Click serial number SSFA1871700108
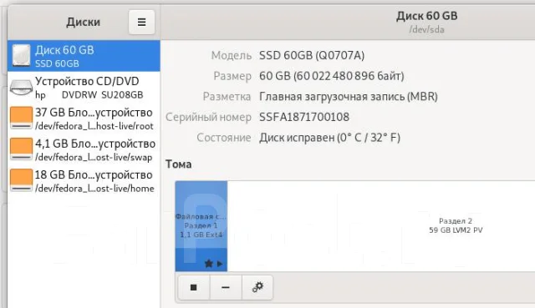The width and height of the screenshot is (535, 308). tap(304, 117)
